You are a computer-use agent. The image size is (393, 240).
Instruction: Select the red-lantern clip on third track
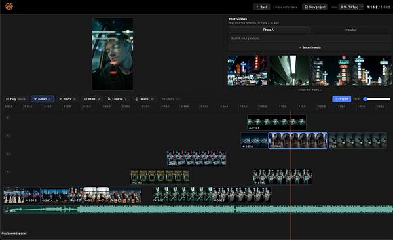196,159
